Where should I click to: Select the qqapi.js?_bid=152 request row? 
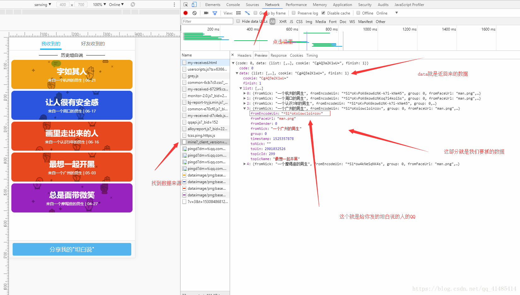click(x=205, y=122)
